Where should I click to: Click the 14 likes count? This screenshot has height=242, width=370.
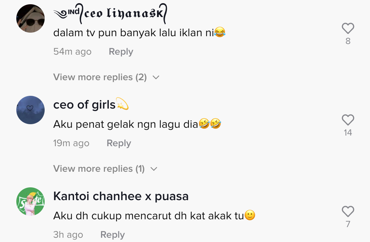[x=348, y=133]
